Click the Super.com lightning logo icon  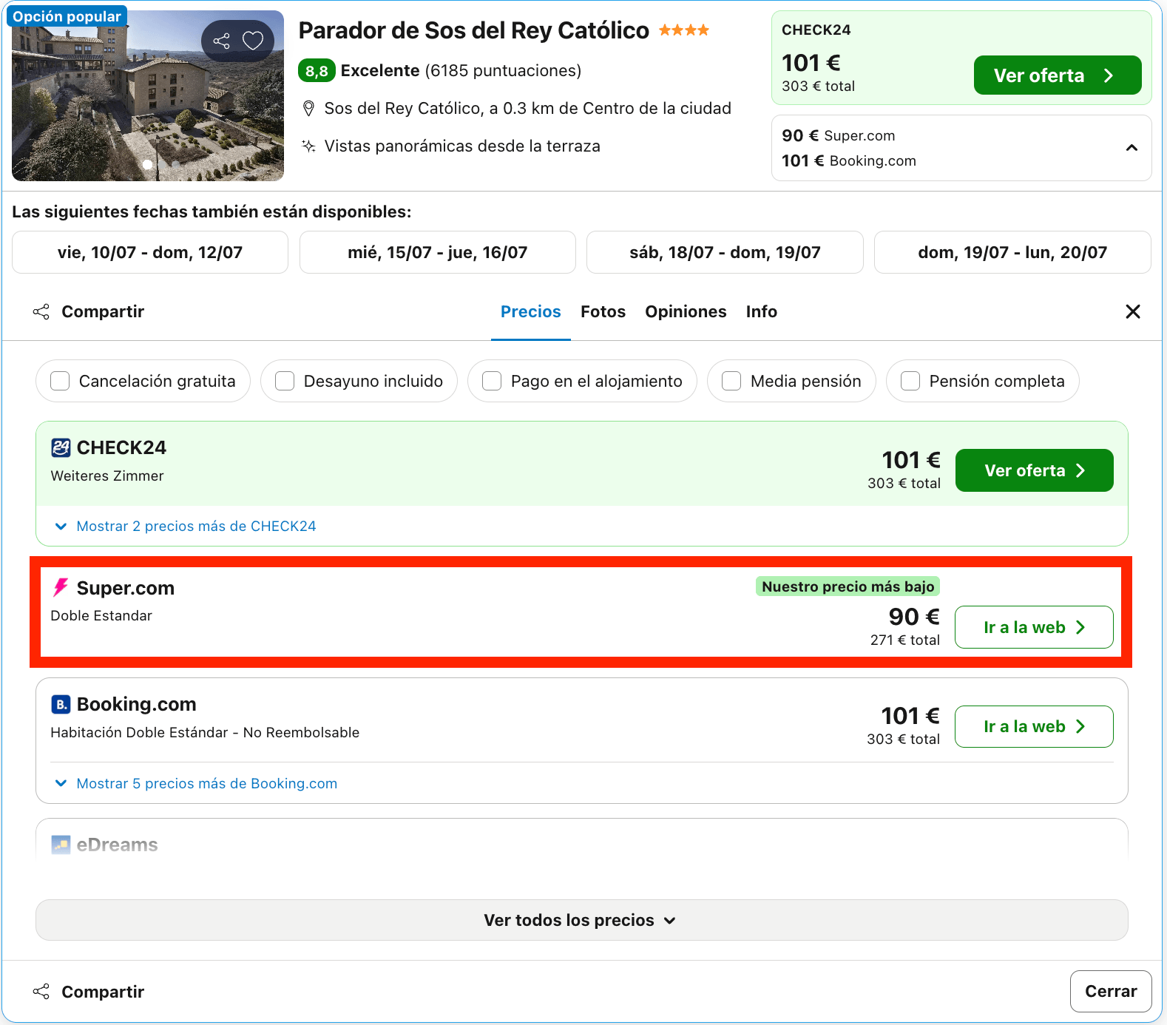pyautogui.click(x=61, y=588)
